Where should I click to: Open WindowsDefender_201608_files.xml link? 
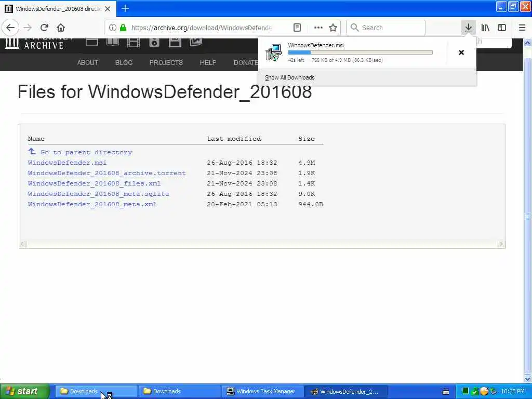tap(95, 183)
